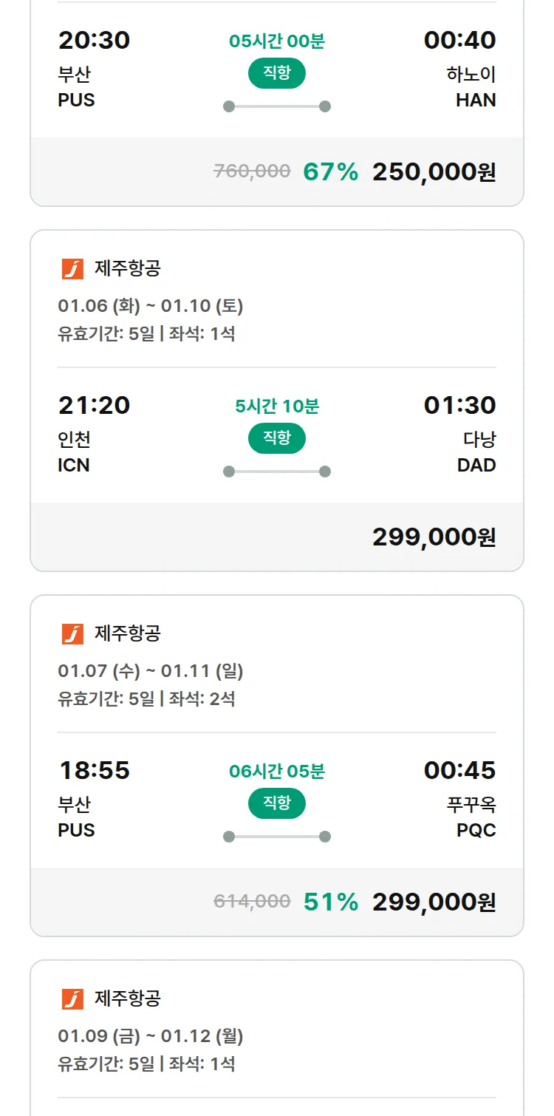Open the 01.06 (화) ~ 01.10 (토) date range
Viewport: 554px width, 1116px height.
click(x=151, y=306)
